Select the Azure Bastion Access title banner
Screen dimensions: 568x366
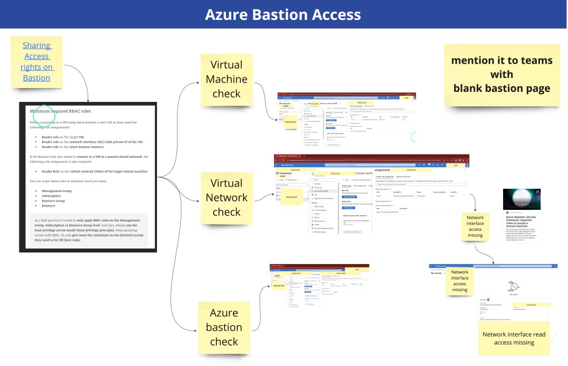(283, 14)
